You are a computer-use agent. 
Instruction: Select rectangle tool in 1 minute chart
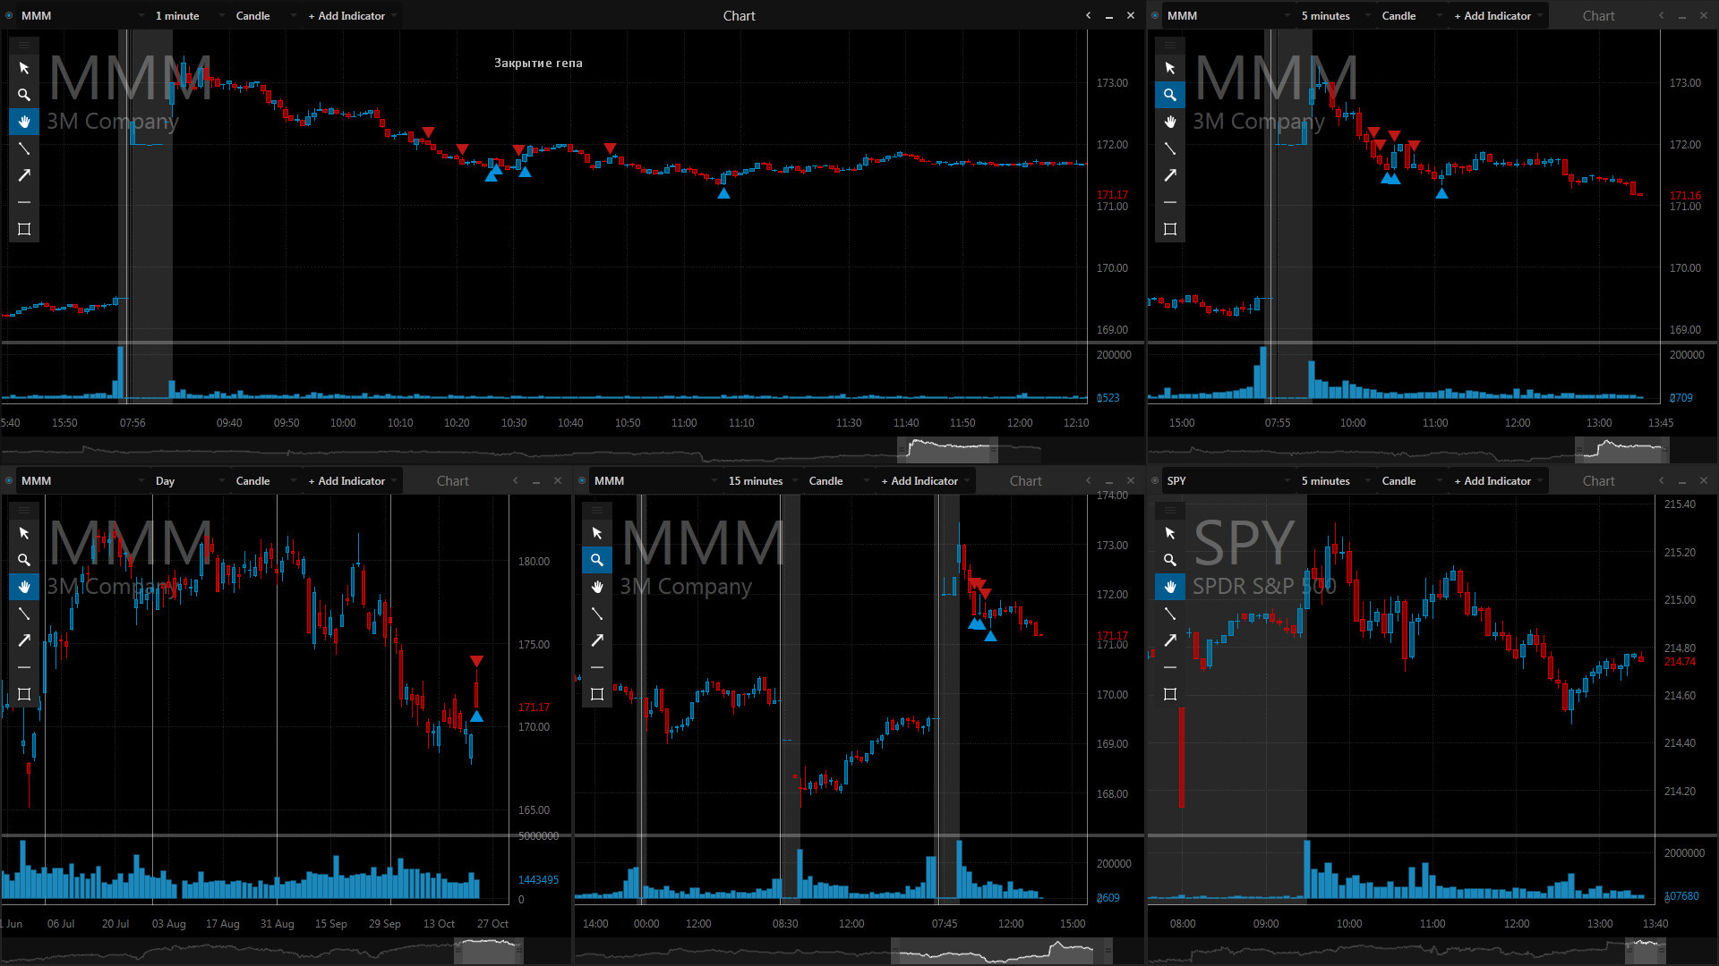pos(24,229)
